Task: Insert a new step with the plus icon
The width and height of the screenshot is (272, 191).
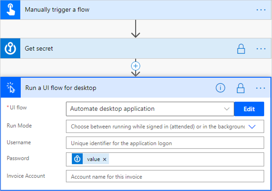Action: click(x=136, y=66)
